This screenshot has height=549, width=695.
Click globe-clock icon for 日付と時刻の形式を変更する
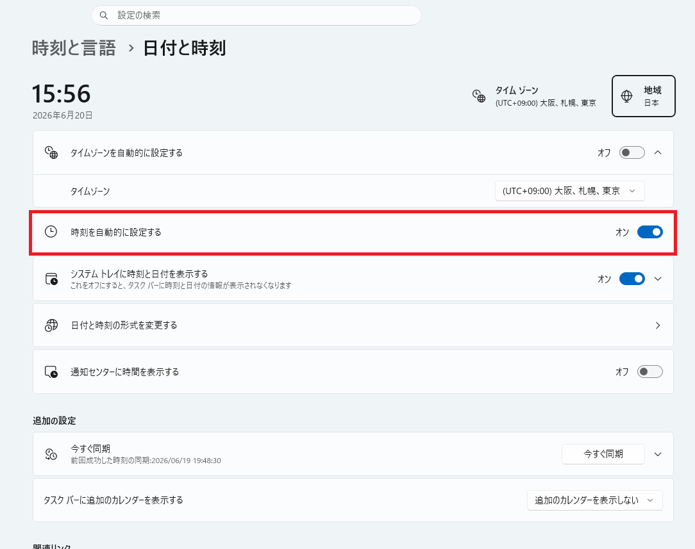(x=51, y=325)
